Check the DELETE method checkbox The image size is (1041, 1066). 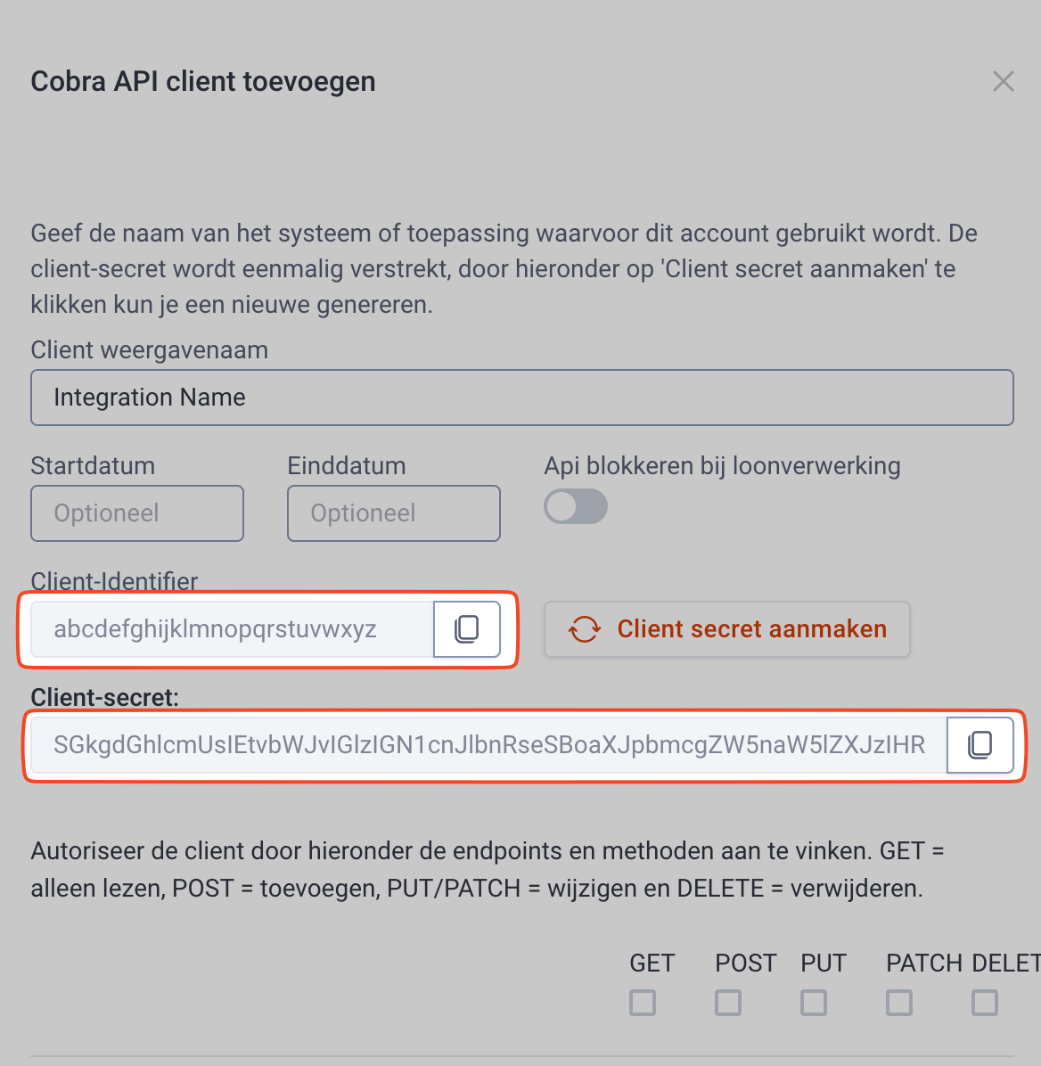(985, 1003)
